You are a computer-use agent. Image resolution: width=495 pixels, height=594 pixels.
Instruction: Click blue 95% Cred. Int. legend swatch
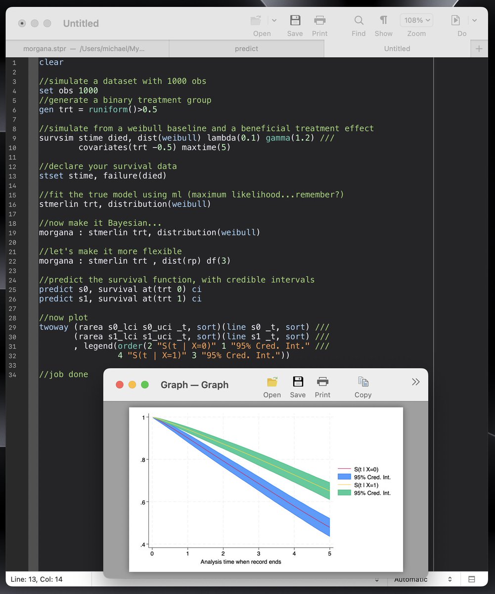click(344, 476)
